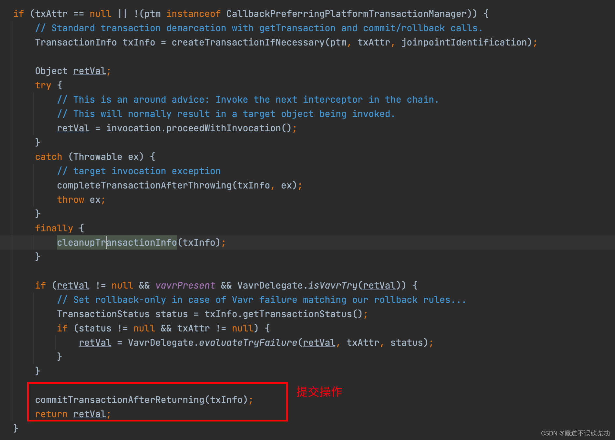Click the createTransactionIfNecessary method call

248,43
